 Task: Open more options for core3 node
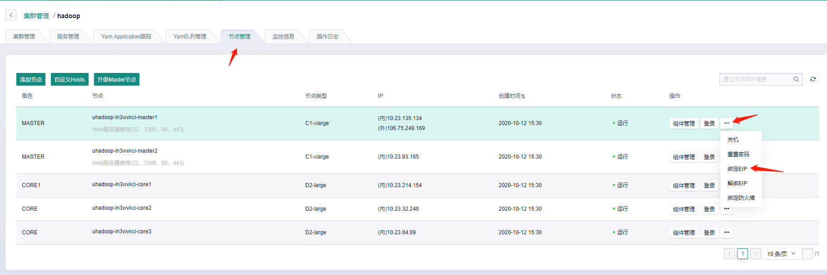[x=727, y=232]
